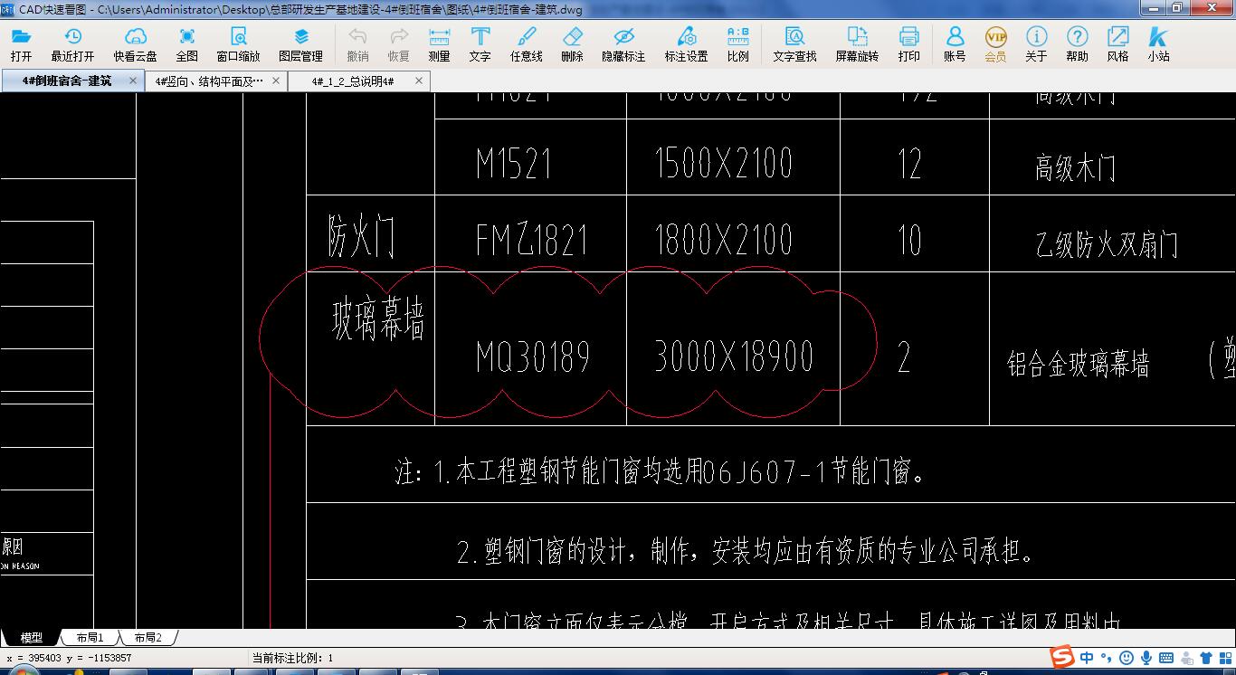This screenshot has height=675, width=1236.
Task: Open the 关于 about dialog
Action: pos(1036,43)
